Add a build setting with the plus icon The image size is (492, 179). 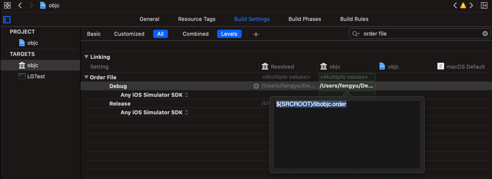point(256,34)
